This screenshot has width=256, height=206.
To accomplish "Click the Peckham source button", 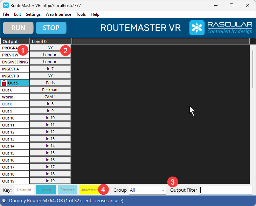I will [50, 90].
